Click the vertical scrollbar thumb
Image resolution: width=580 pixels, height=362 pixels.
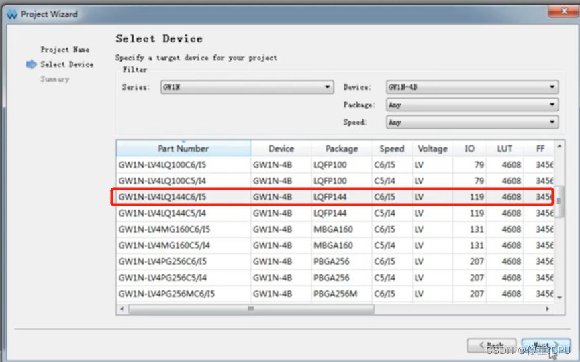(x=559, y=201)
